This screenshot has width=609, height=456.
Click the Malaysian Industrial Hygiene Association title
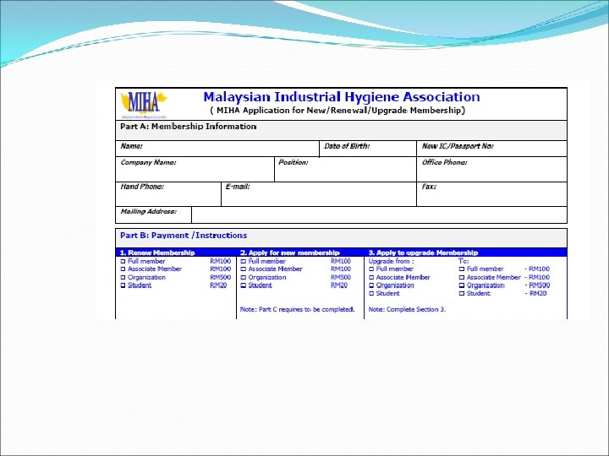pyautogui.click(x=342, y=97)
